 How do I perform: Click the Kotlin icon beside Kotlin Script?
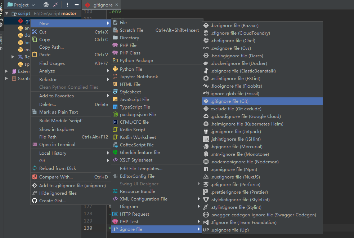[115, 129]
